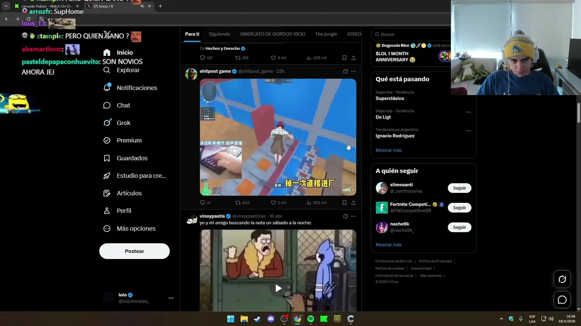The image size is (581, 326).
Task: Follow nacho9k
Action: (459, 227)
